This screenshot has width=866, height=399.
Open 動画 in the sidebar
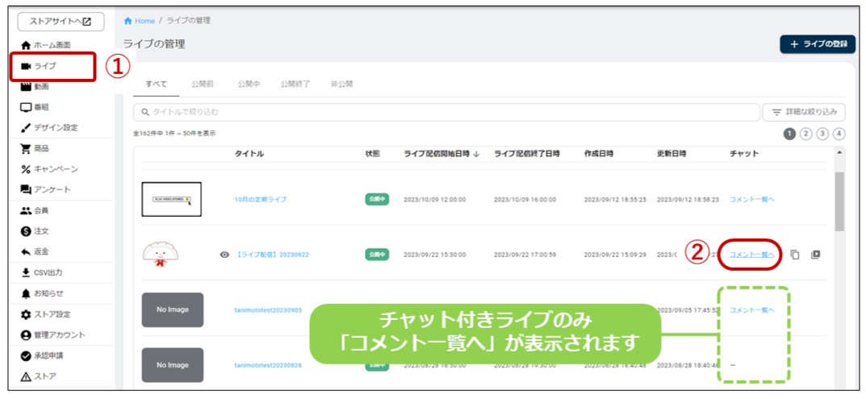tap(40, 86)
